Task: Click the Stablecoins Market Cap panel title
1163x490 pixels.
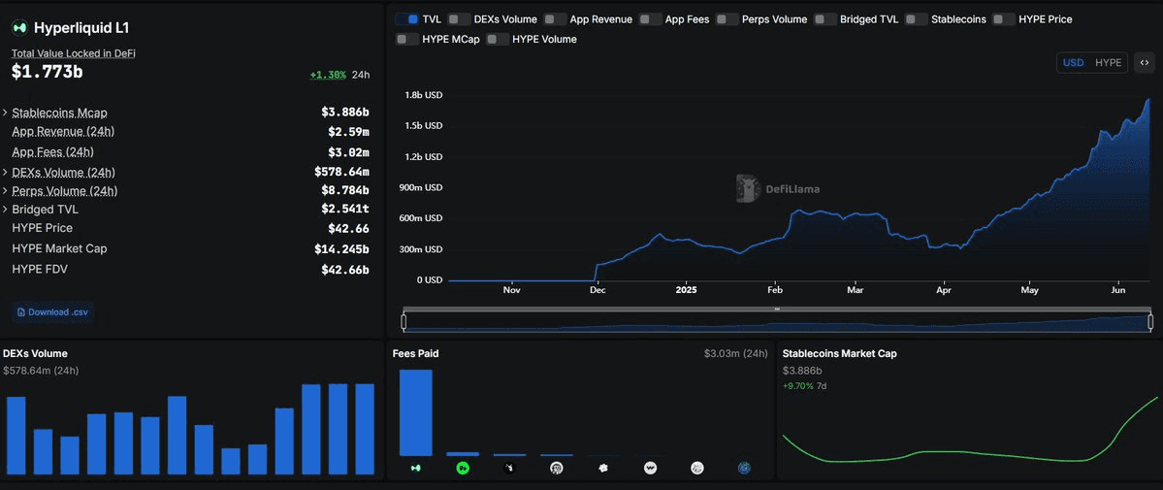Action: [840, 354]
